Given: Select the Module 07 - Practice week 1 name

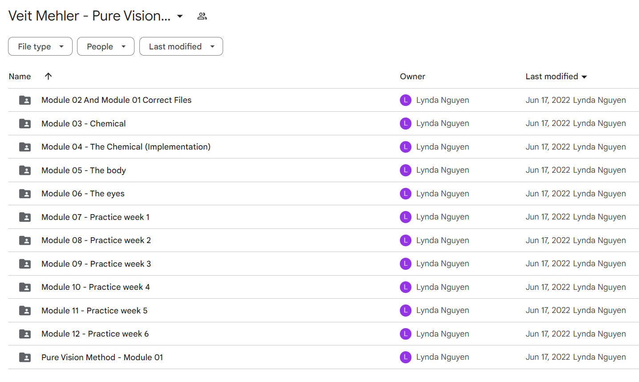Looking at the screenshot, I should pos(95,217).
